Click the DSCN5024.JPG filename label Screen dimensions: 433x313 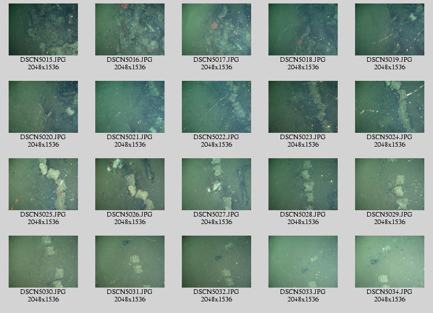pyautogui.click(x=390, y=137)
